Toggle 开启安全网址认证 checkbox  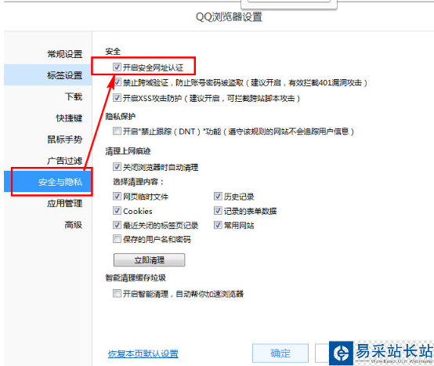[x=117, y=67]
